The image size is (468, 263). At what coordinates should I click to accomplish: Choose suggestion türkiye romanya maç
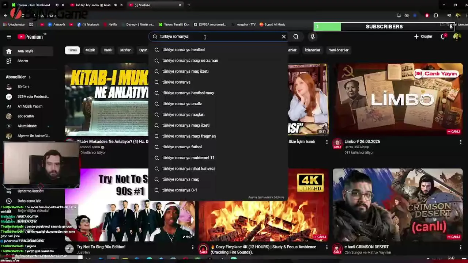[x=218, y=179]
